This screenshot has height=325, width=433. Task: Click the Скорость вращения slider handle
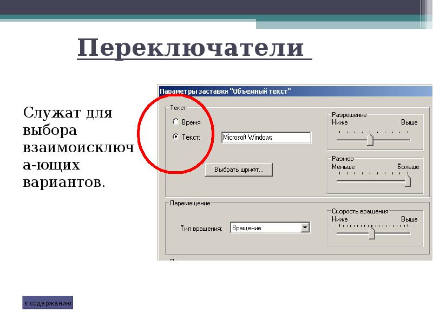tap(371, 233)
